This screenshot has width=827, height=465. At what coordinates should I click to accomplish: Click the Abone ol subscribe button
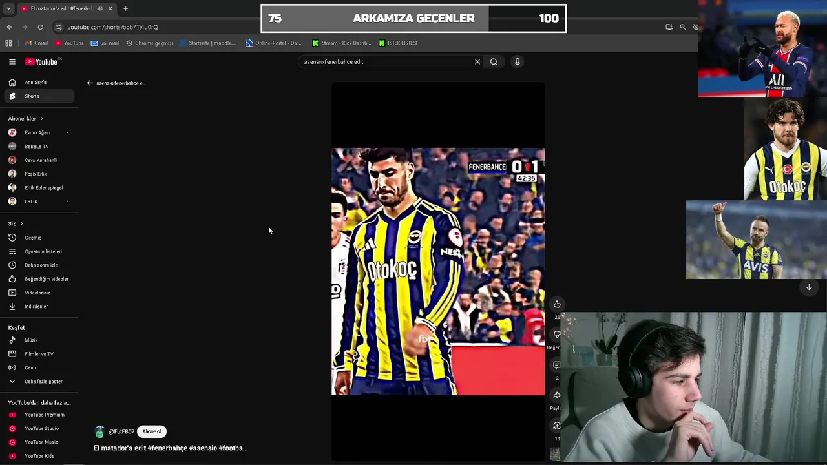152,431
